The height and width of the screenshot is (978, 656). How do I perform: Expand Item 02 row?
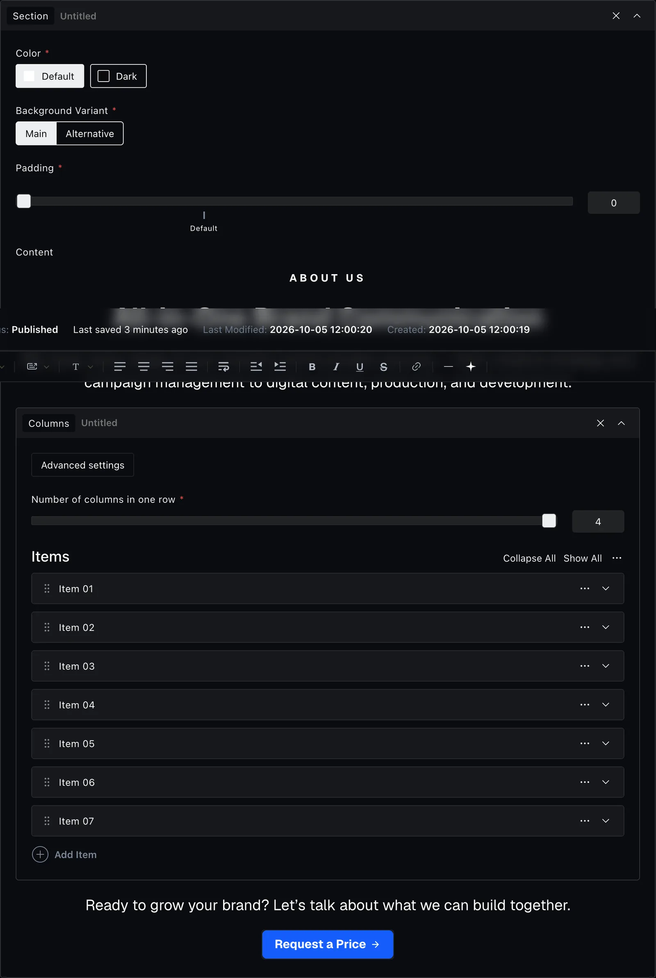(606, 627)
